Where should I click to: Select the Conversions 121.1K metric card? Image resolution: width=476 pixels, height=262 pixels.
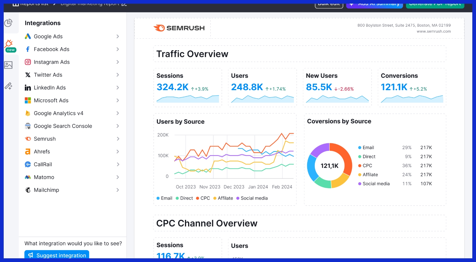[x=412, y=88]
